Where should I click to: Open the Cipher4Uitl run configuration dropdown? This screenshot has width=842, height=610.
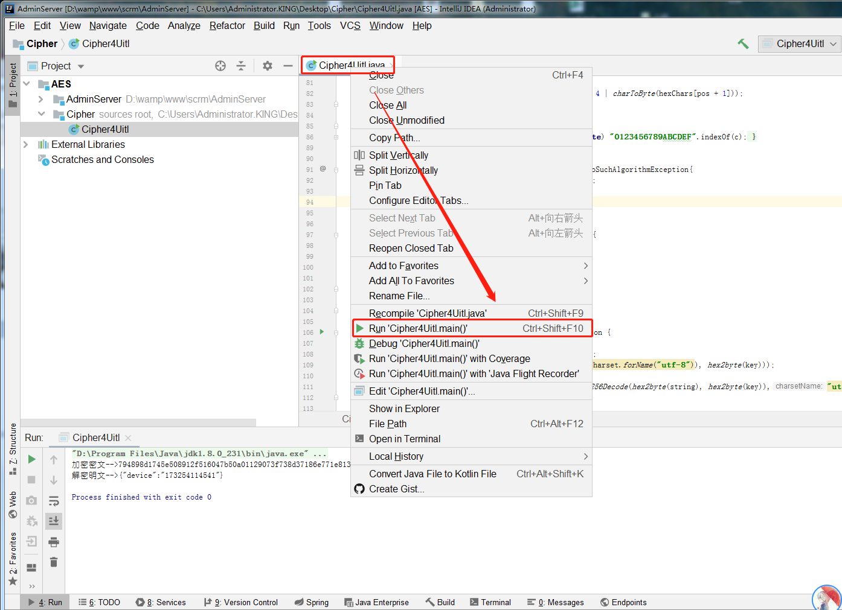click(799, 43)
